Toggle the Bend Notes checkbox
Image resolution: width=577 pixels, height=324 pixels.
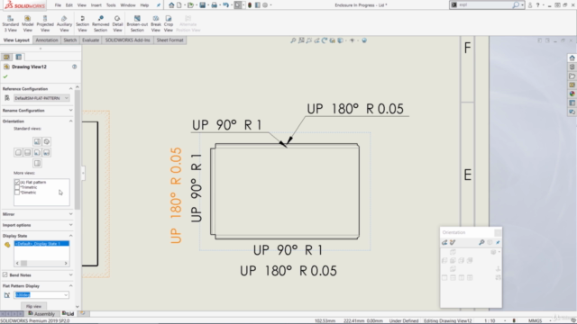click(5, 274)
